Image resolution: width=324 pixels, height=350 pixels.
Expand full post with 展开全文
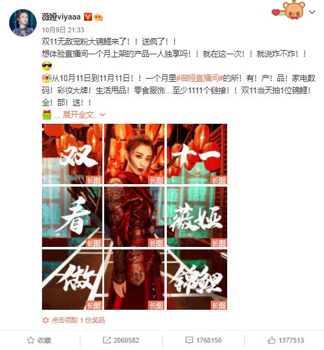click(78, 115)
